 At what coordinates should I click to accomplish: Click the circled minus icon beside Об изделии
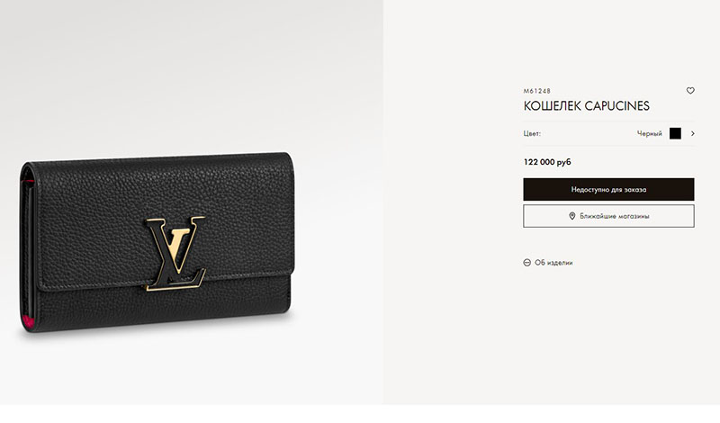pos(527,263)
